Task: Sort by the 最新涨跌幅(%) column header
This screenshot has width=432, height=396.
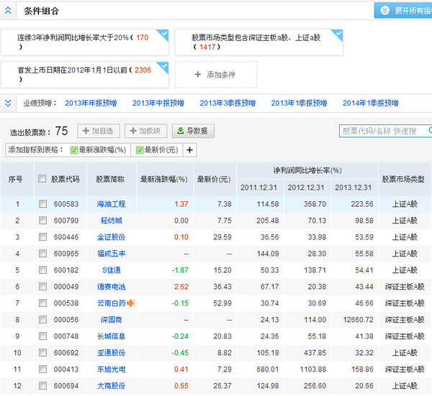Action: click(x=164, y=179)
